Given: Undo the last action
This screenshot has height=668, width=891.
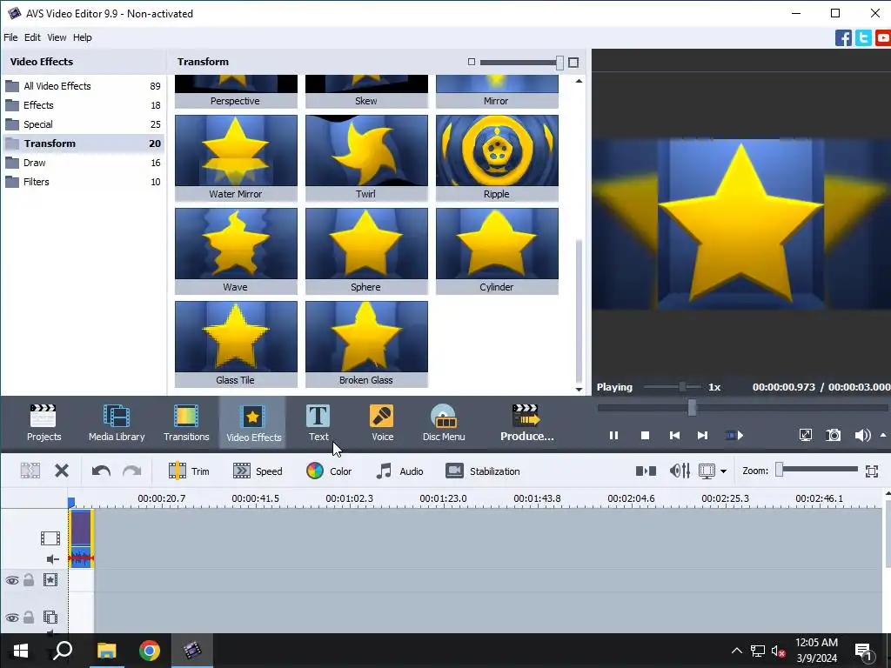Looking at the screenshot, I should point(101,471).
